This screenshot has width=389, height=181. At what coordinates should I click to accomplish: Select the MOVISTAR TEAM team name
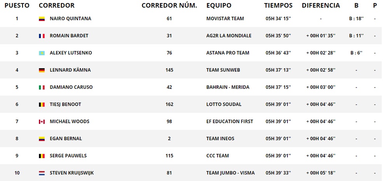coord(225,19)
